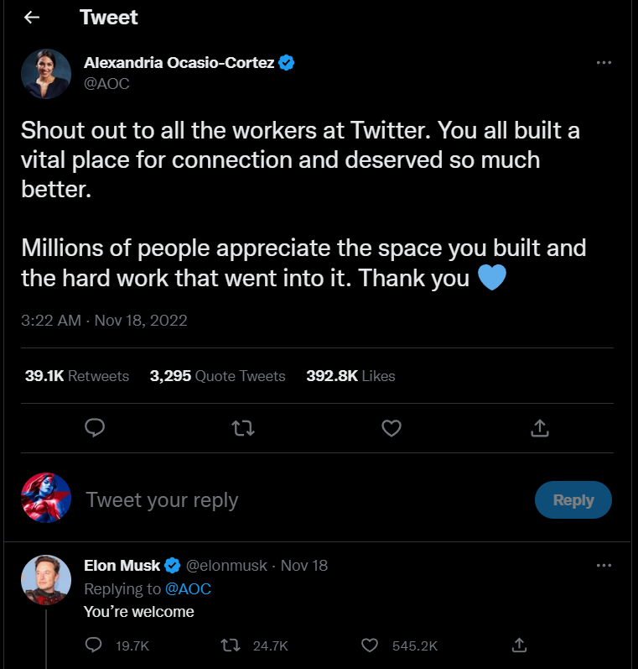Like Elon Musk's 'You're welcome' reply
This screenshot has height=669, width=638.
coord(370,645)
